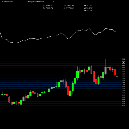Click the close value "C: 7990.70"
129x129 pixels.
pyautogui.click(x=48, y=8)
